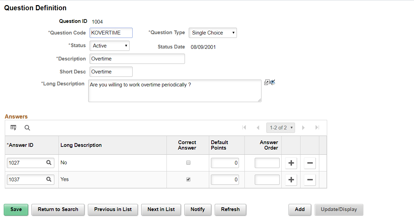Open the Long Description pop-out editor icon
The height and width of the screenshot is (222, 414).
pyautogui.click(x=267, y=82)
